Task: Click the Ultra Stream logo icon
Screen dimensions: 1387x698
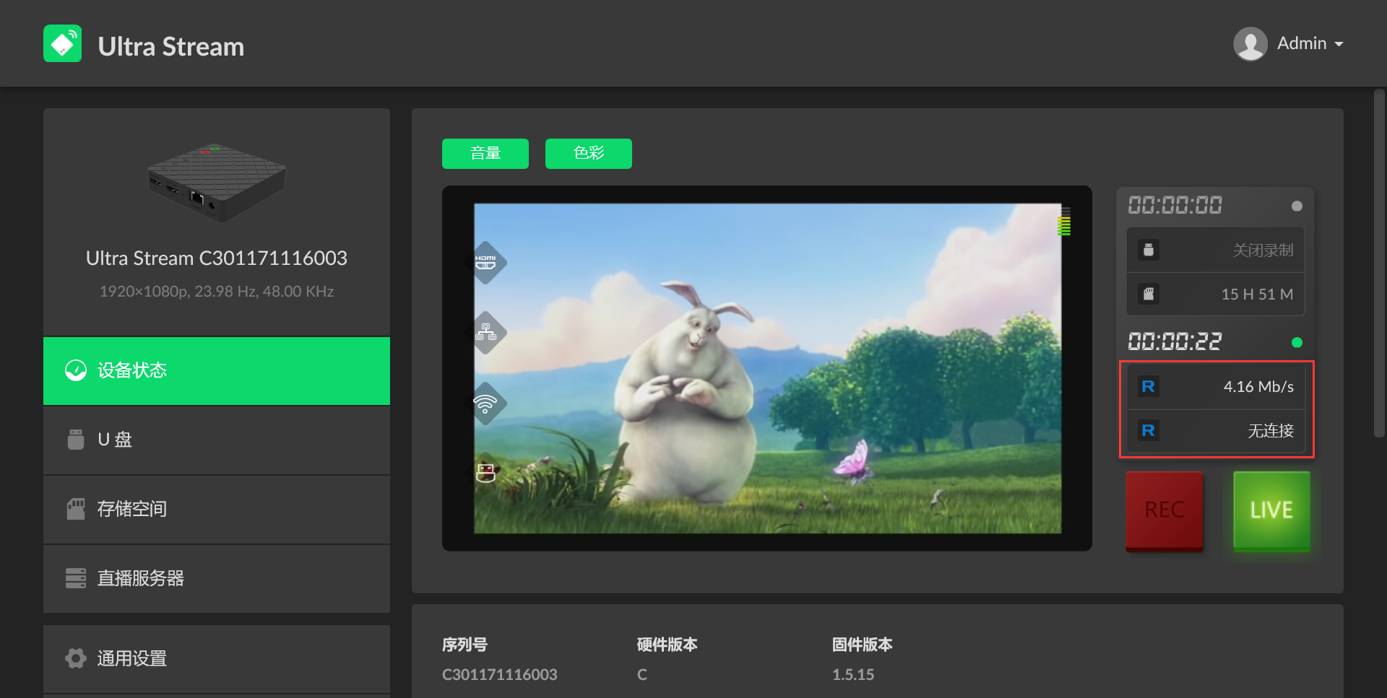Action: [x=62, y=43]
